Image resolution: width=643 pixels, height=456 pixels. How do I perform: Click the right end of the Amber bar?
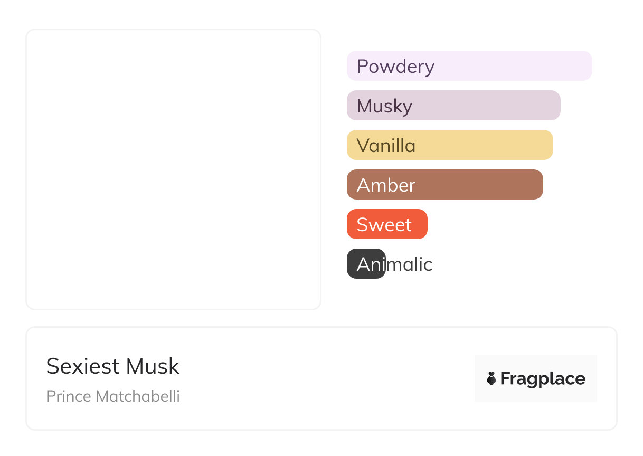click(536, 185)
